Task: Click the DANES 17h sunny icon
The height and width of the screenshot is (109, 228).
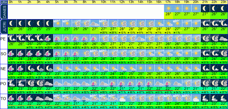Action: pos(169,8)
